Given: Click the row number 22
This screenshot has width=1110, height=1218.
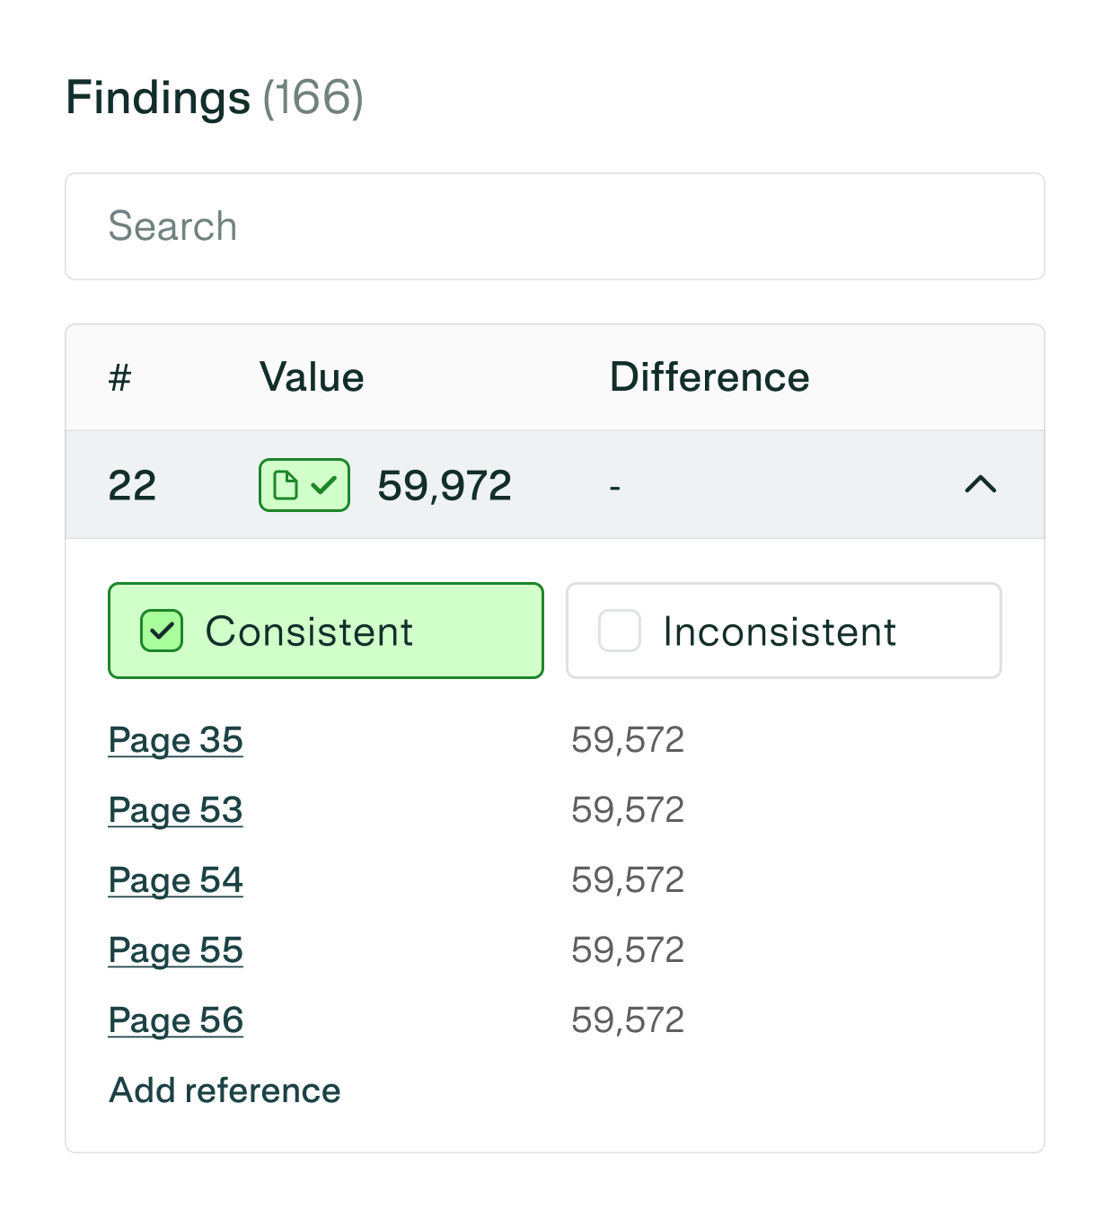Looking at the screenshot, I should click(x=132, y=486).
